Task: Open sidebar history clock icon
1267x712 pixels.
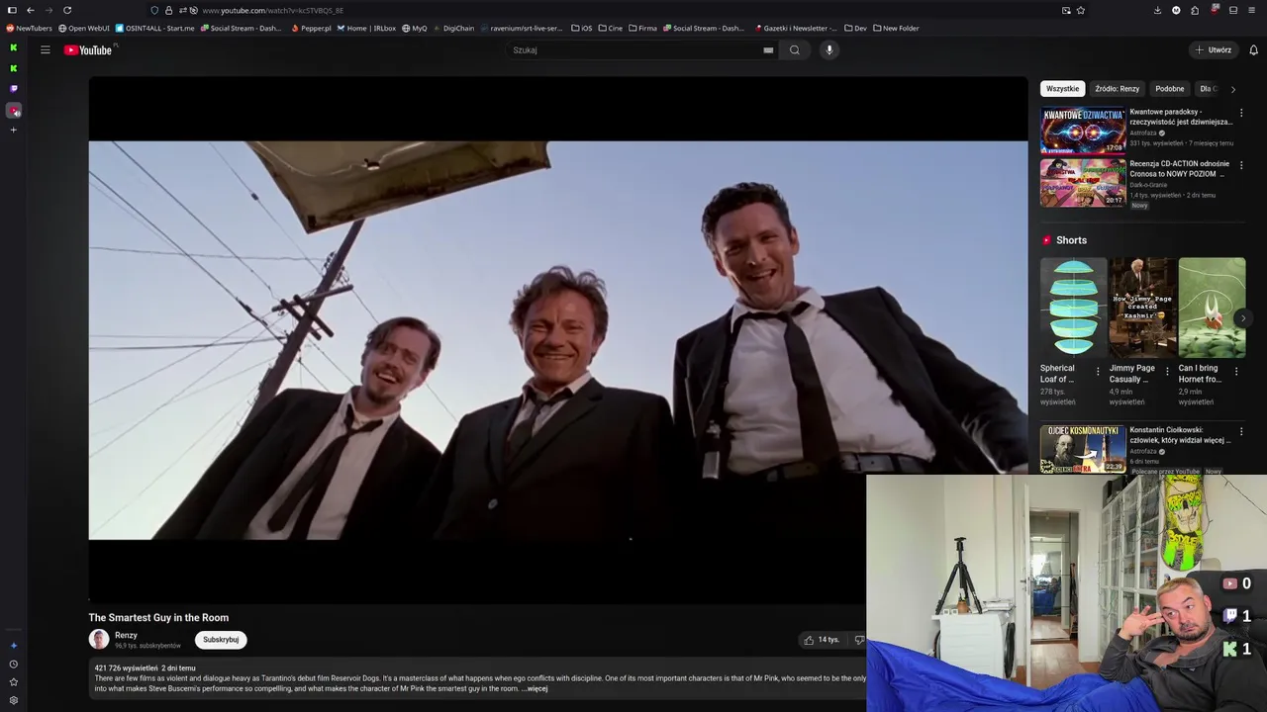Action: tap(13, 664)
